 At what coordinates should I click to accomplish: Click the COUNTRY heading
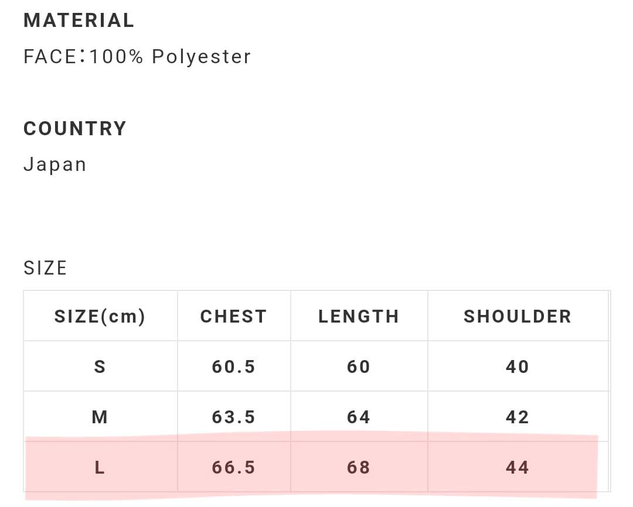coord(75,129)
